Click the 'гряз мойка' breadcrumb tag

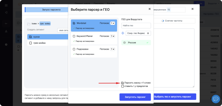45,24
